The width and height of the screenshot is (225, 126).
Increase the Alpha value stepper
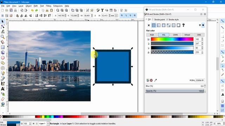coord(202,51)
